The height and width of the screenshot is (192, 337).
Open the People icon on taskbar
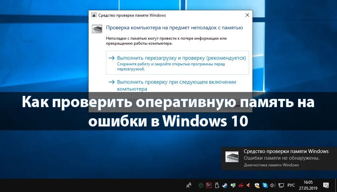click(189, 185)
